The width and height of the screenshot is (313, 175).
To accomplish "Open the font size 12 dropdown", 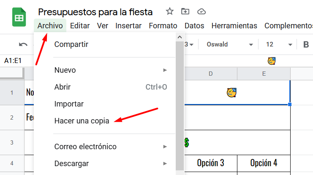I will (x=279, y=44).
